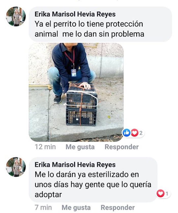Open reaction count 2 on the photo comment
The width and height of the screenshot is (178, 213).
[x=141, y=133]
